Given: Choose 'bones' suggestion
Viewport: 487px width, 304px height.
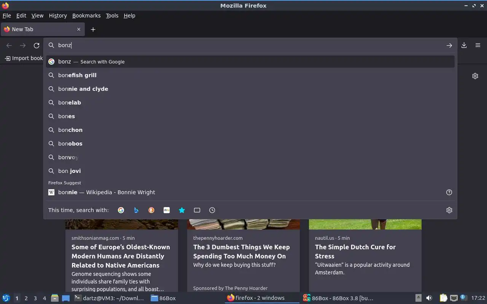Looking at the screenshot, I should click(250, 116).
